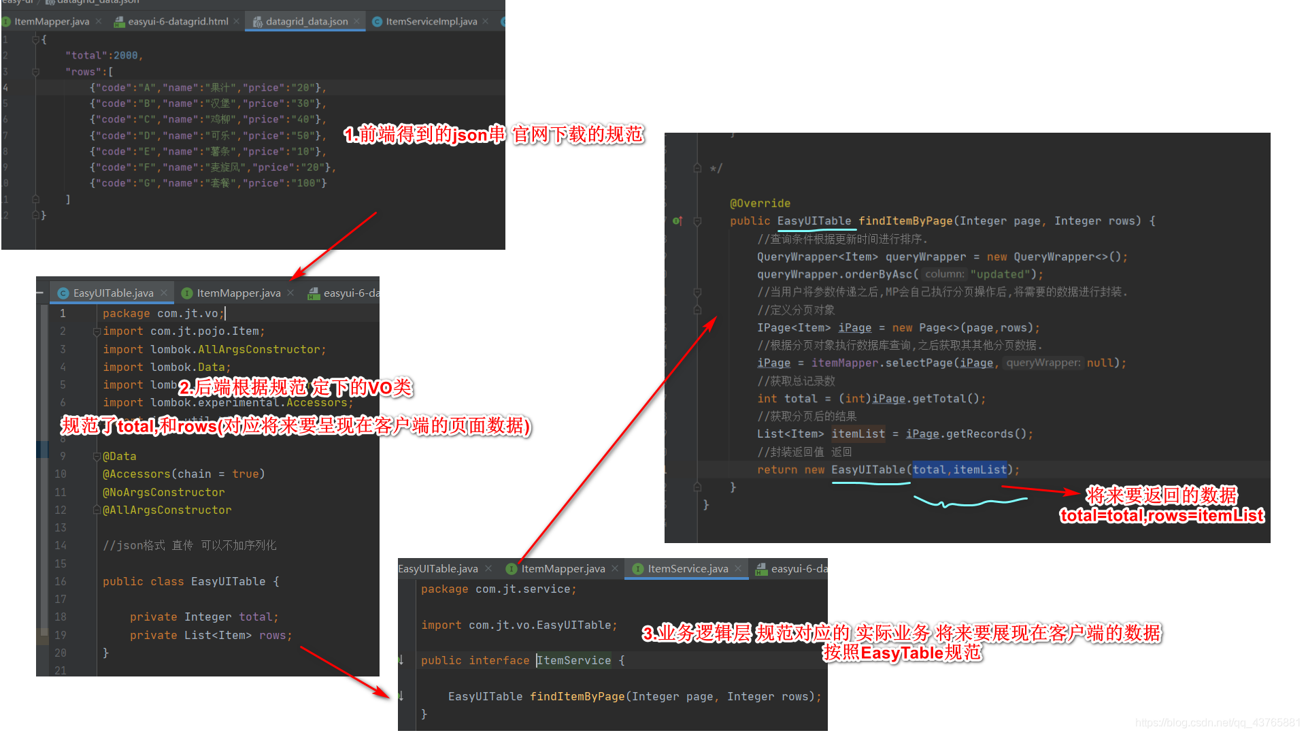
Task: Click ItemMapper.java interface icon in VO editor
Action: [187, 293]
